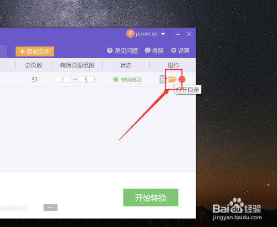Screen dimensions: 277x227
Task: Click the end page field showing 5
Action: coord(86,80)
